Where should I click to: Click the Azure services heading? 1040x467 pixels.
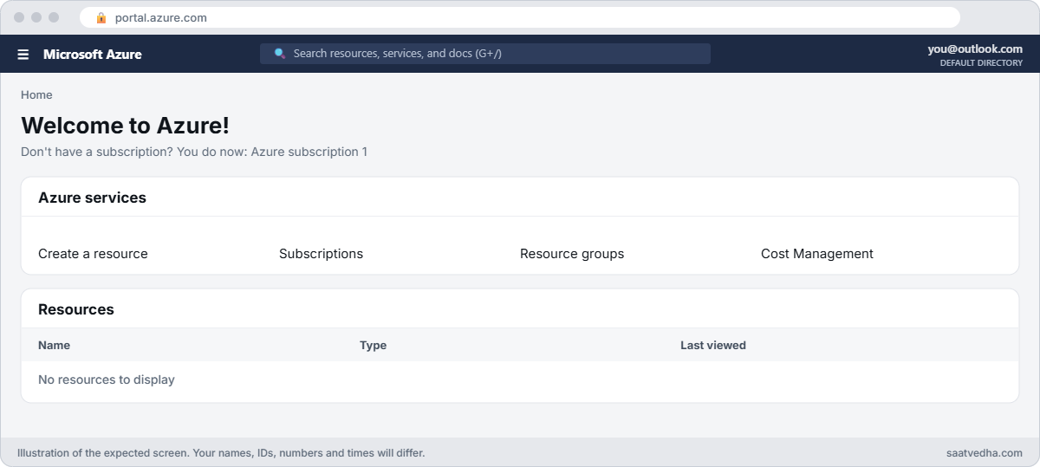pos(92,198)
